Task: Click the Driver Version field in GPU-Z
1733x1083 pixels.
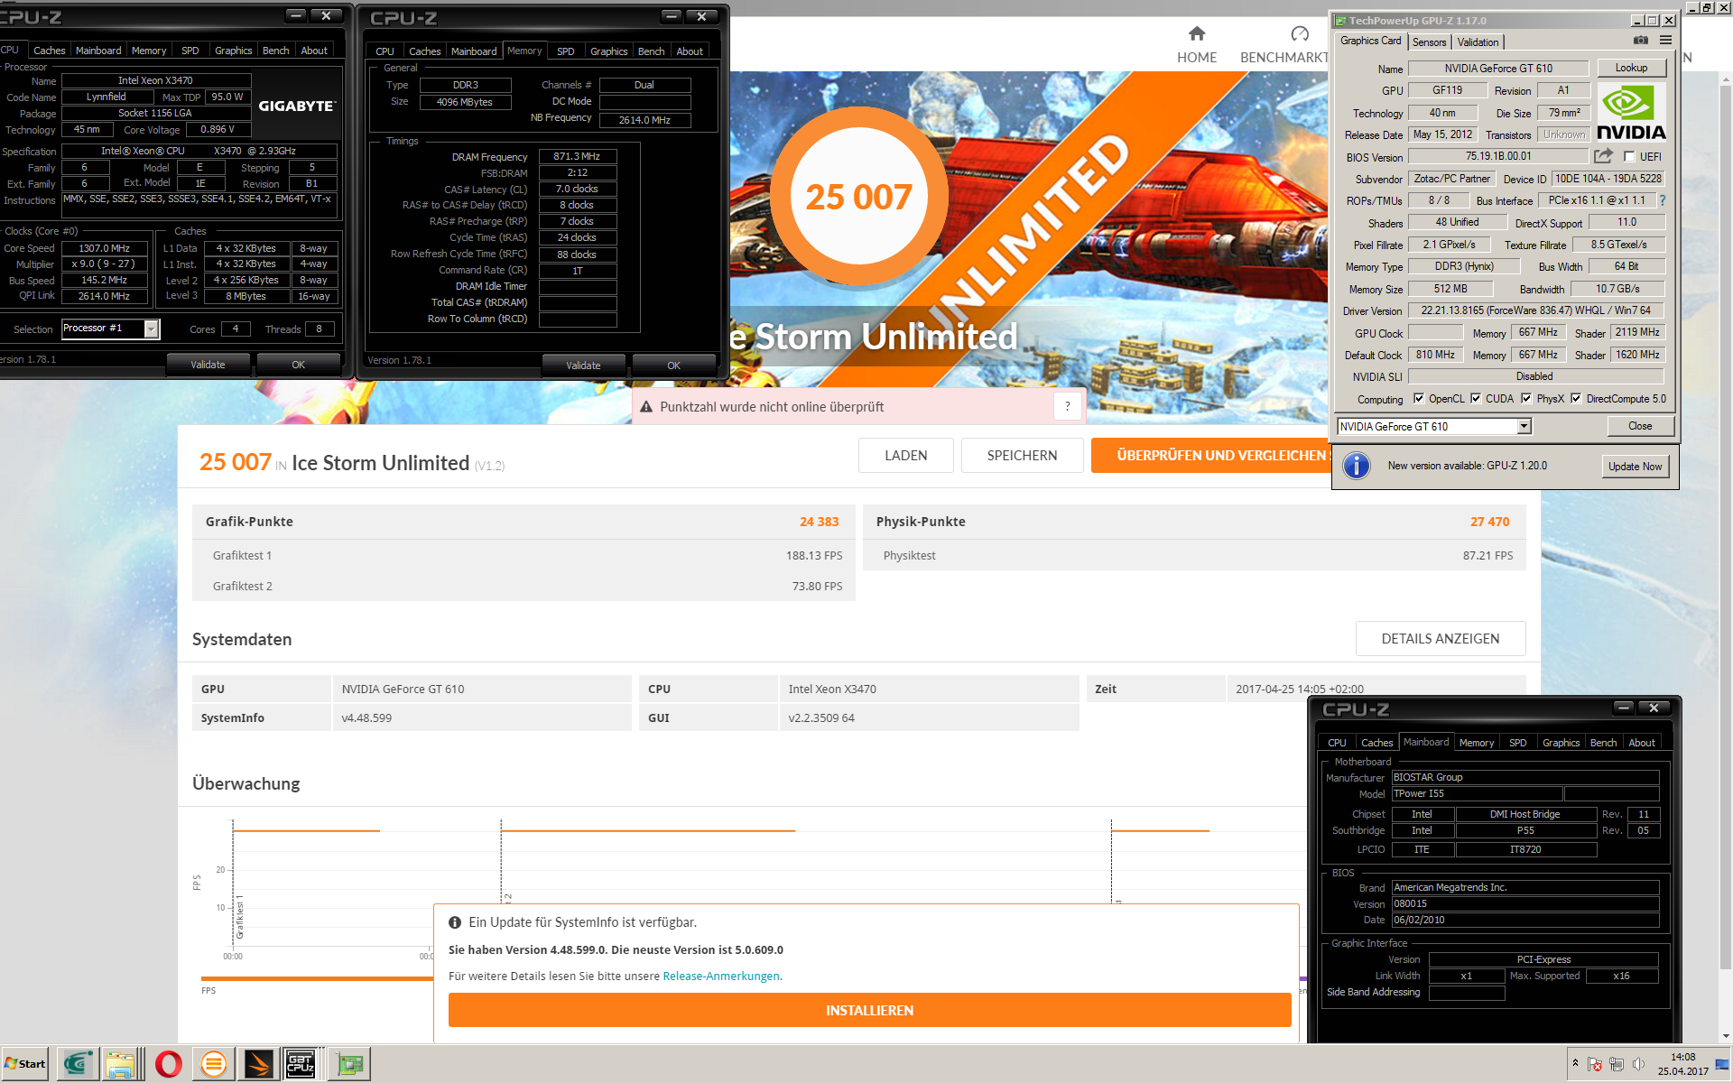Action: (x=1536, y=310)
